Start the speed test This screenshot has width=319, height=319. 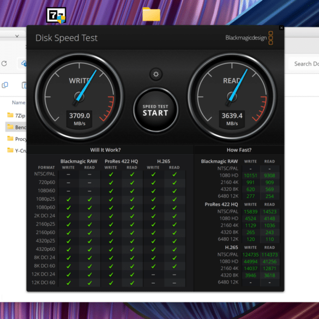[155, 110]
